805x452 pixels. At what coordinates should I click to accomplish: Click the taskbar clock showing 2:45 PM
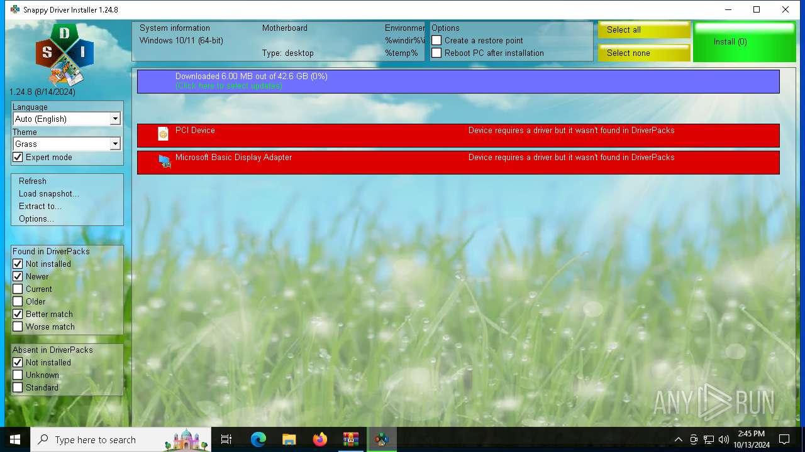(x=751, y=439)
